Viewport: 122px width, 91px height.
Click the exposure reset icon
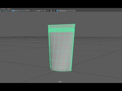click(x=45, y=11)
